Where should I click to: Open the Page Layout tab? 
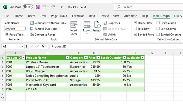[x=59, y=16]
